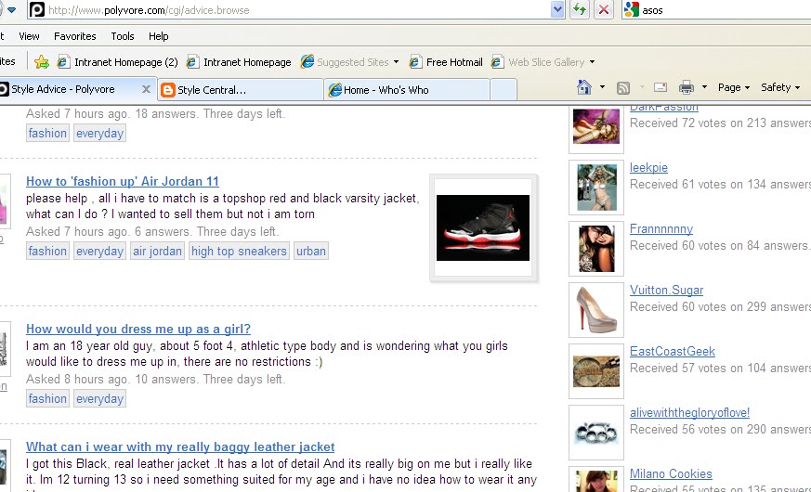The height and width of the screenshot is (492, 811).
Task: Switch to the Style Central tab
Action: 241,90
